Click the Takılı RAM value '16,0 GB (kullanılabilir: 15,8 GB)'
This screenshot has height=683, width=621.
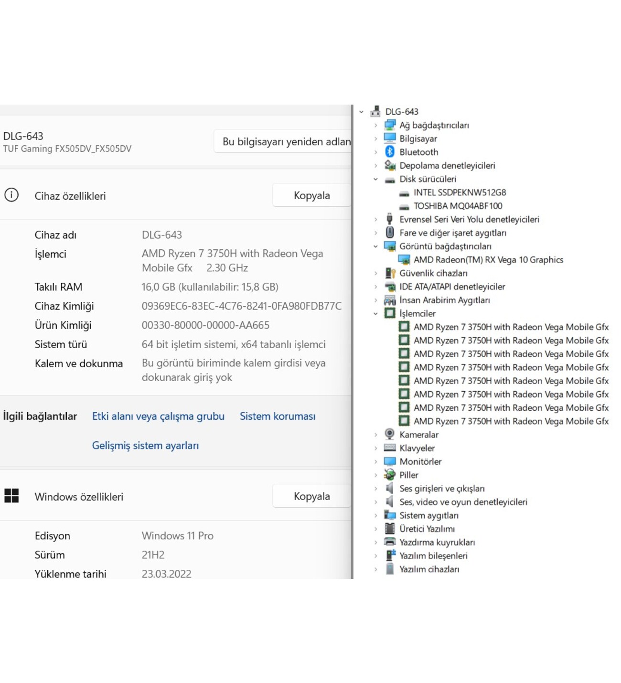pyautogui.click(x=210, y=287)
